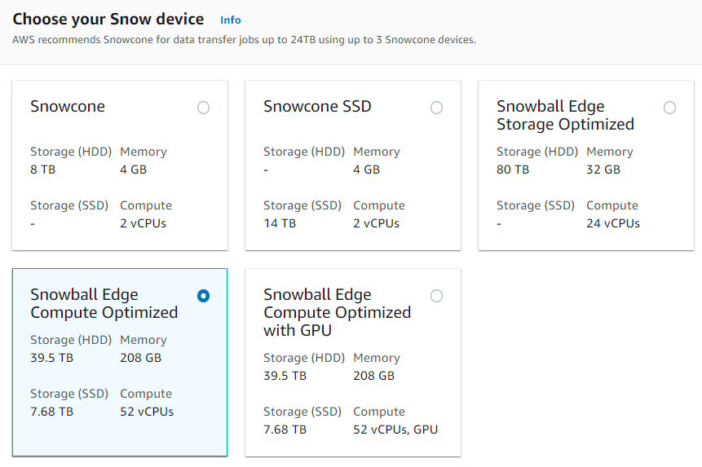Click the AWS Snowcone recommendation text
Viewport: 702px width, 467px height.
(x=244, y=39)
